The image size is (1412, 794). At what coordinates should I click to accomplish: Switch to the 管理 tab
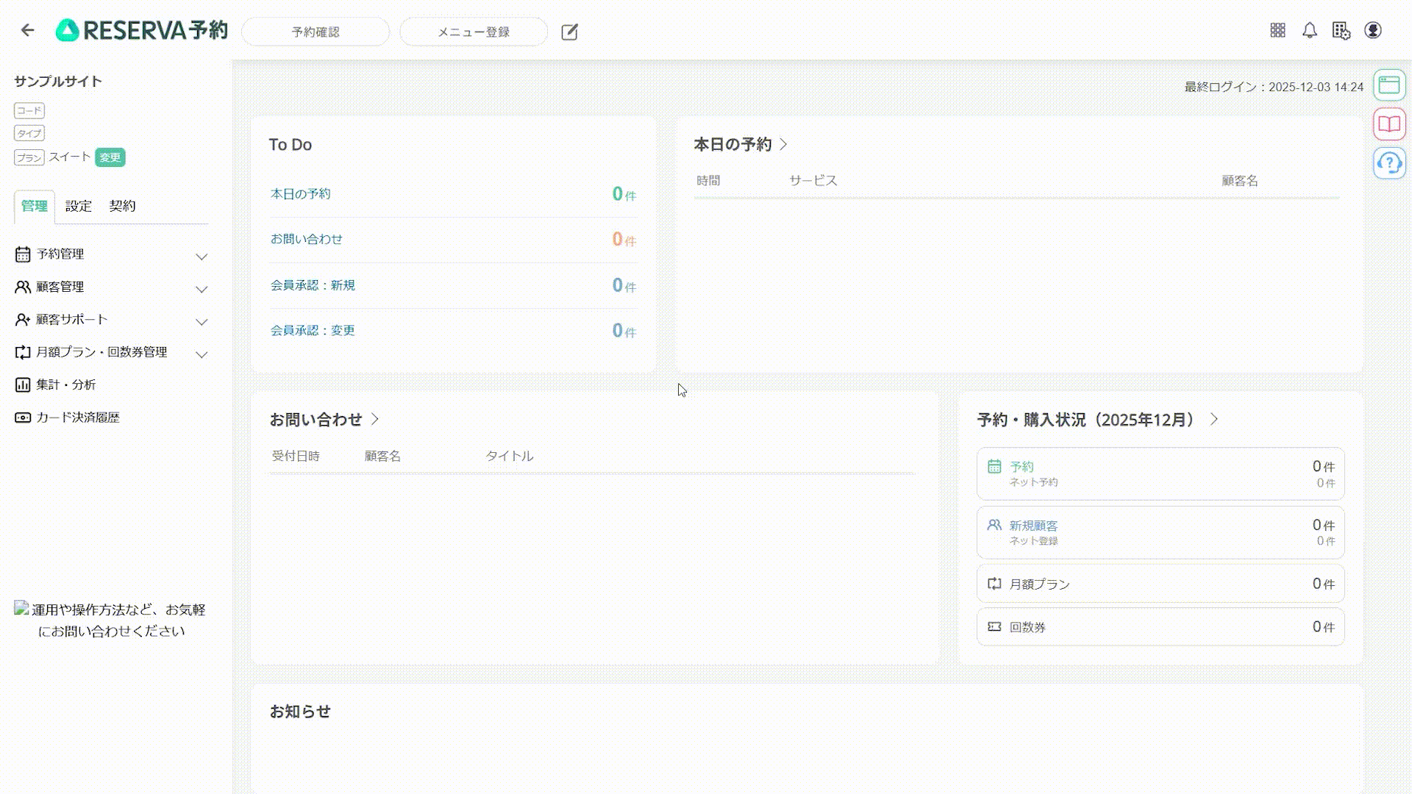coord(34,207)
